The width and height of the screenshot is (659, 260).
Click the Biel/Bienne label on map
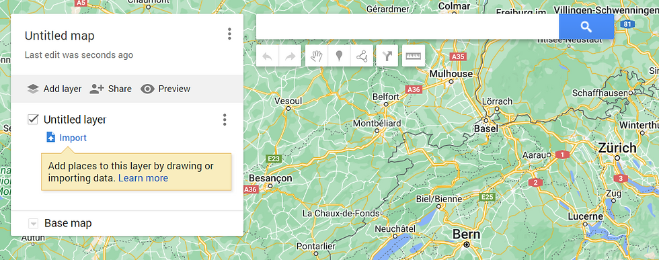click(438, 199)
